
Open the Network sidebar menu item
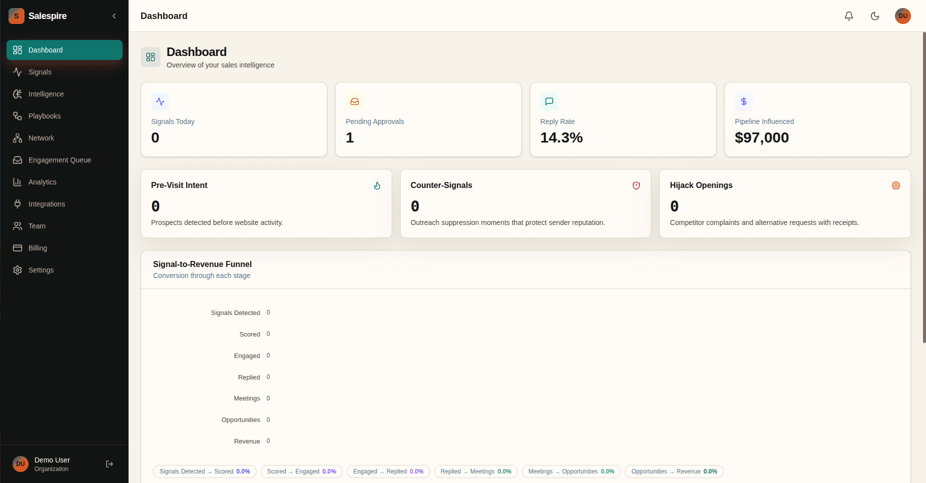tap(65, 138)
